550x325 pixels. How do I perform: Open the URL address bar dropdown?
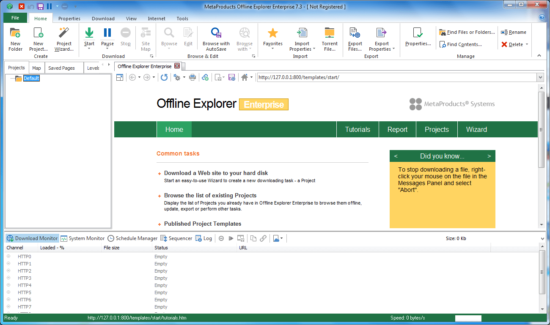(x=540, y=77)
